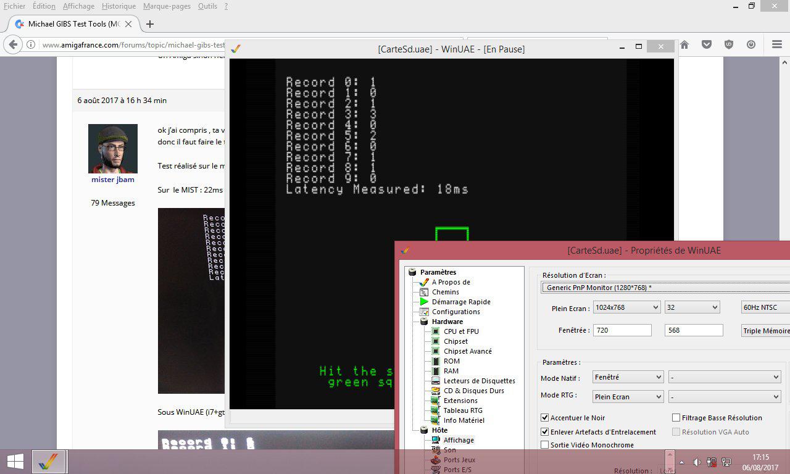Open the Firefox hamburger menu
The width and height of the screenshot is (790, 474).
click(x=777, y=44)
